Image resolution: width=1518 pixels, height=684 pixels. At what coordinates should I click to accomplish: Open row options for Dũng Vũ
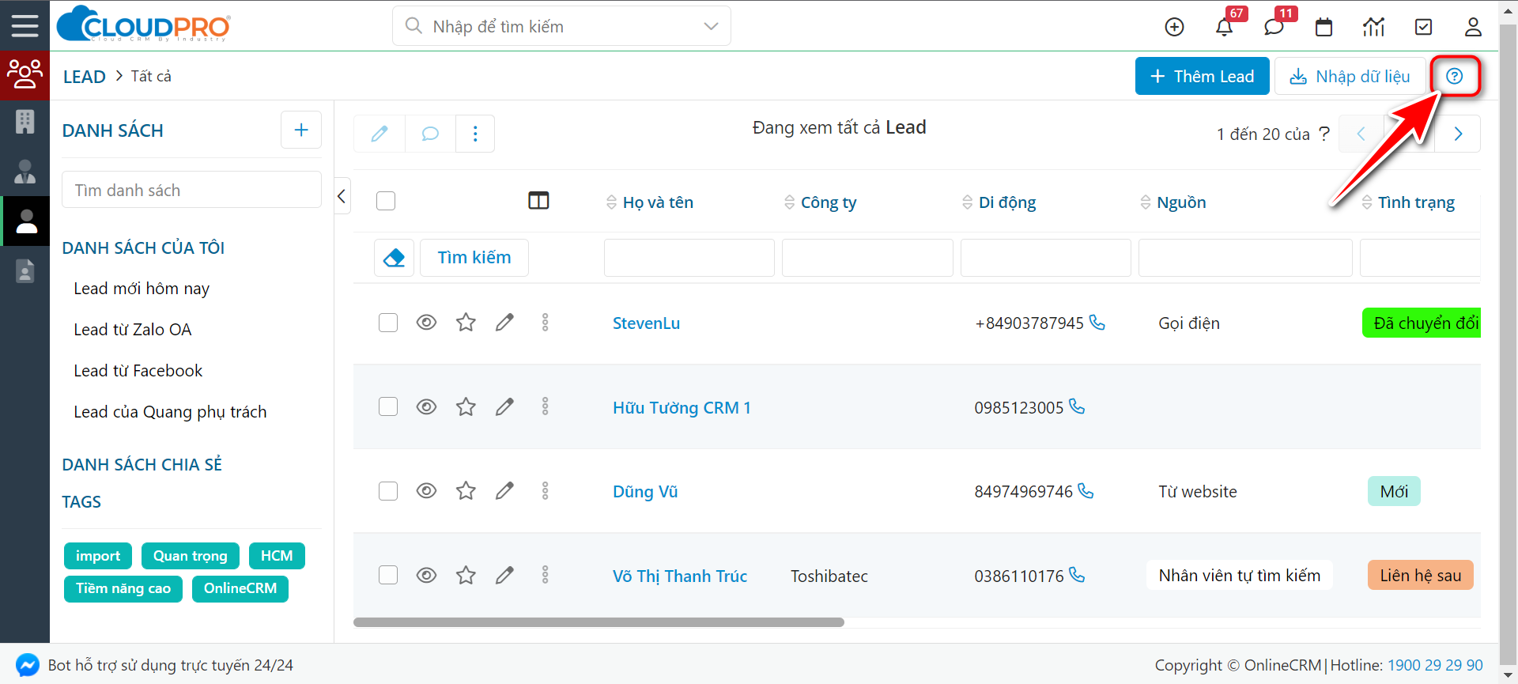tap(545, 491)
